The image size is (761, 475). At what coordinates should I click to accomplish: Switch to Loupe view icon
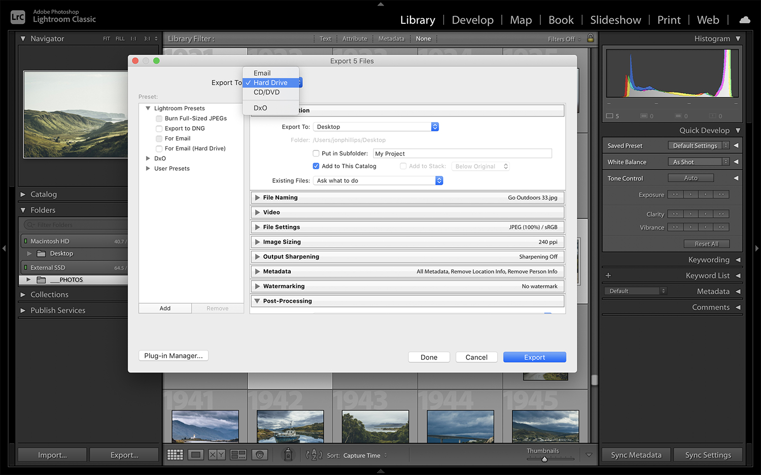(x=196, y=455)
